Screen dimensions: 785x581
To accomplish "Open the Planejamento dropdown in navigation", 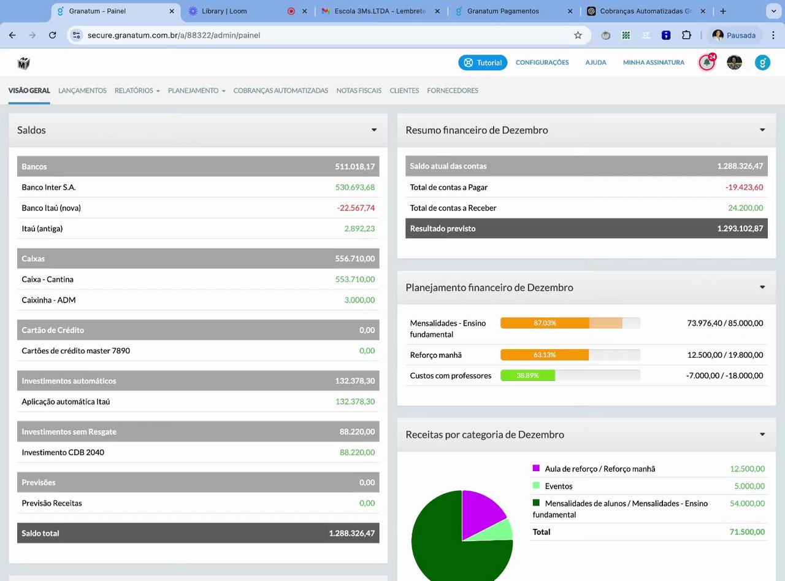I will 196,91.
